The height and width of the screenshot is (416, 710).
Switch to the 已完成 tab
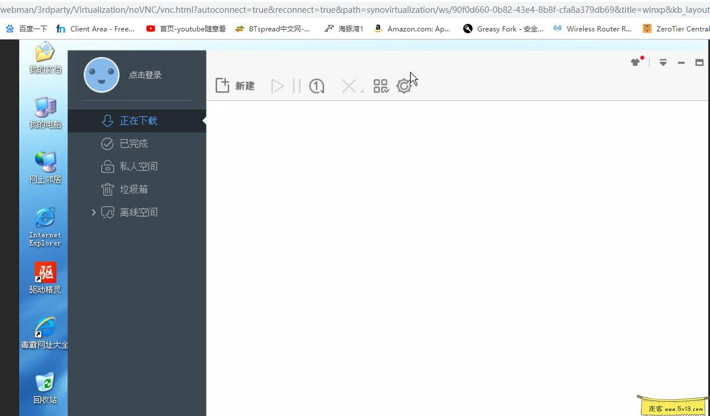(133, 144)
